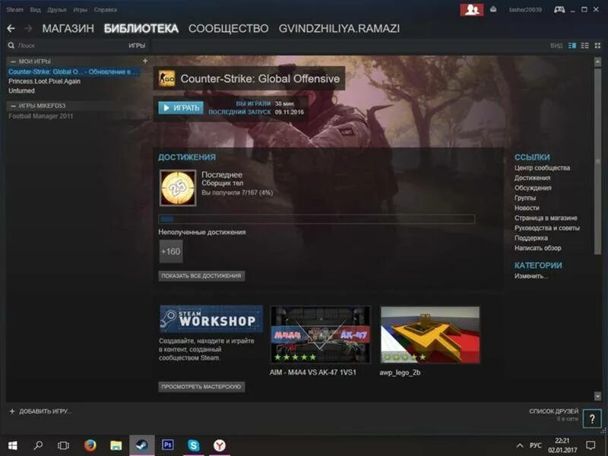Select Unturned in game list
This screenshot has width=608, height=456.
coord(21,90)
